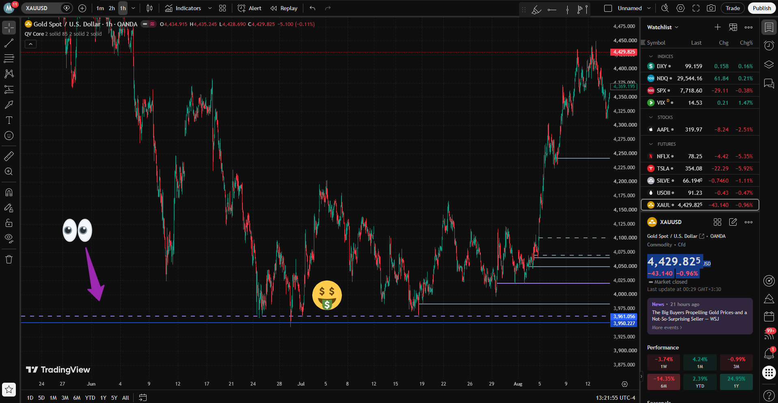Image resolution: width=778 pixels, height=403 pixels.
Task: Undo the last chart action
Action: pyautogui.click(x=312, y=8)
